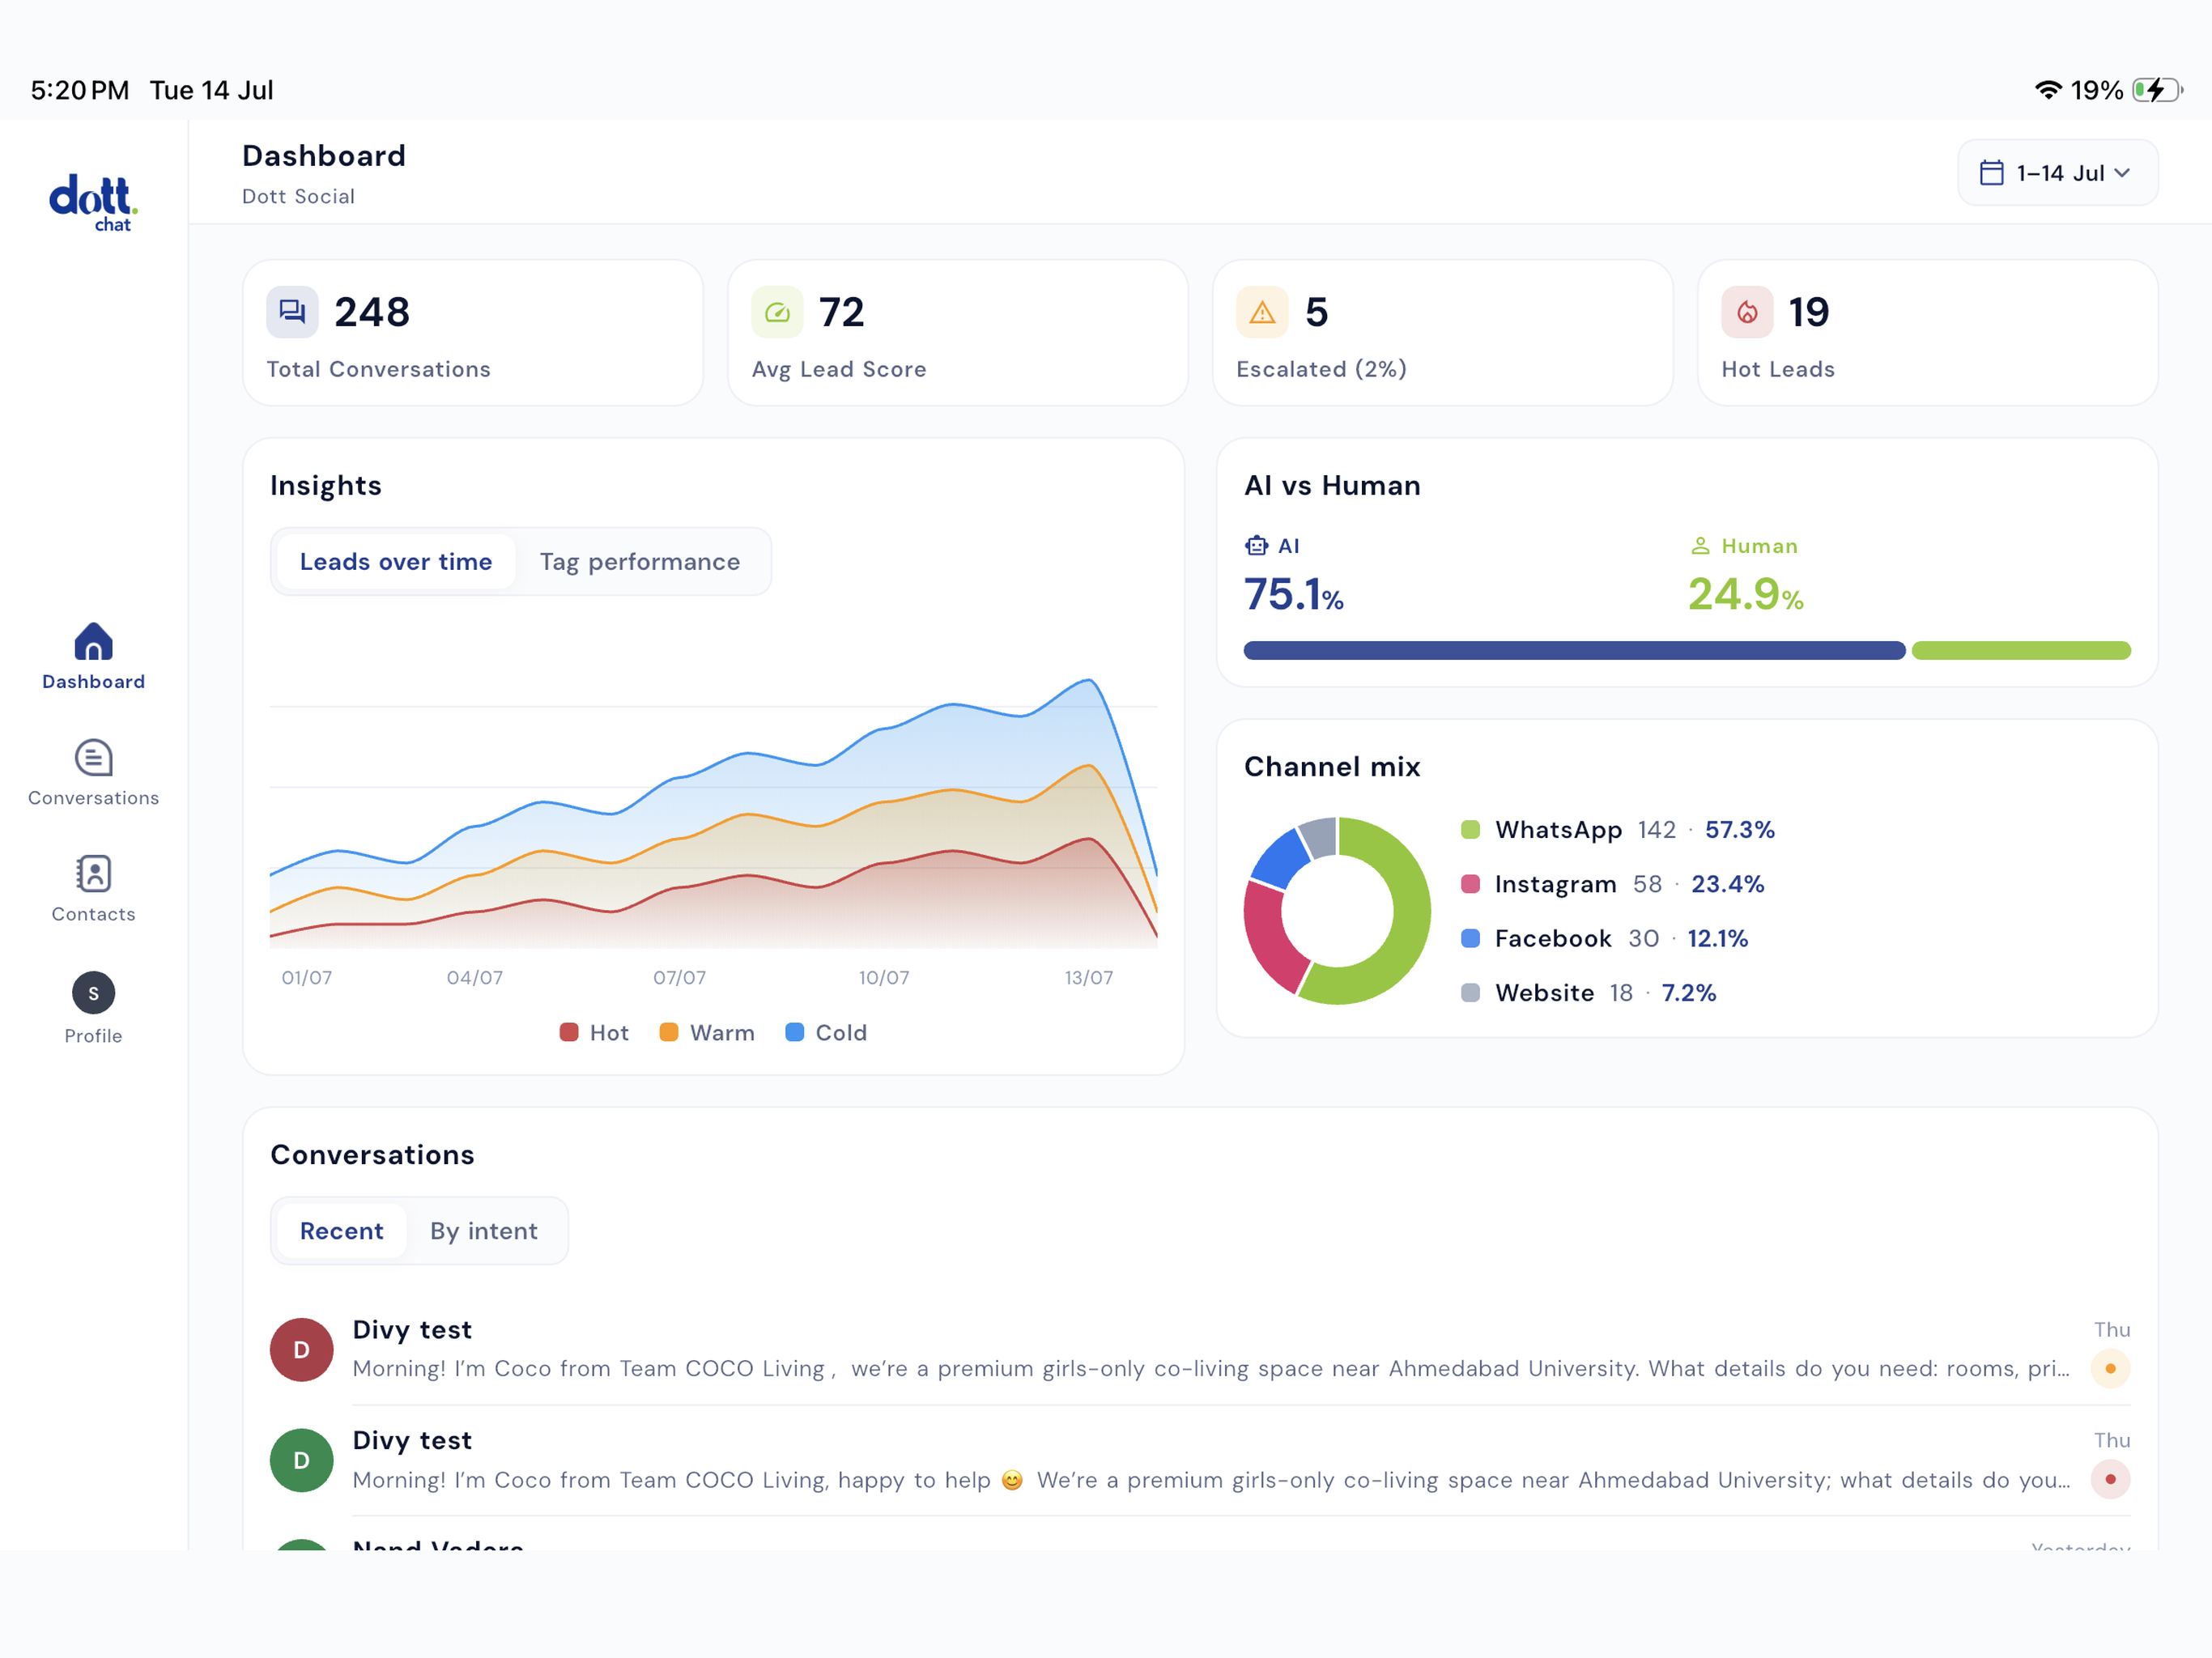Select the By intent tab
Viewport: 2212px width, 1658px height.
tap(484, 1231)
